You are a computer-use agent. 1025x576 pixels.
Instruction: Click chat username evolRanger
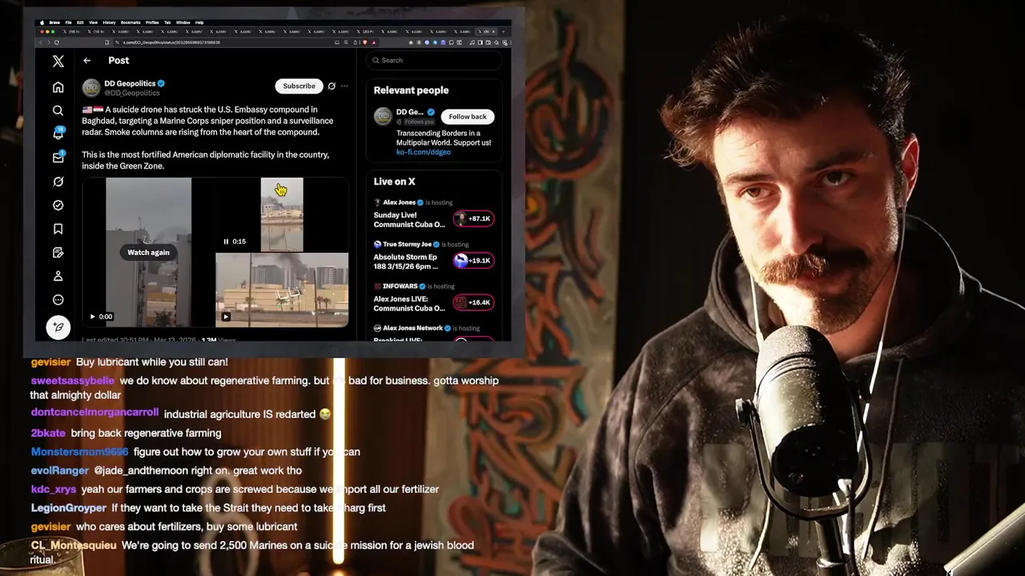pos(59,470)
